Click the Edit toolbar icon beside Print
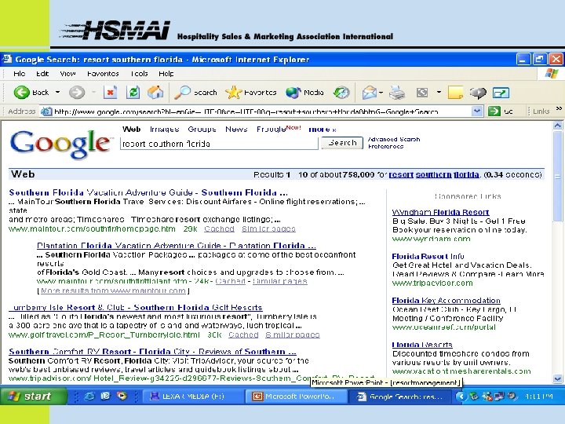Viewport: 565px width, 424px height. (x=422, y=93)
